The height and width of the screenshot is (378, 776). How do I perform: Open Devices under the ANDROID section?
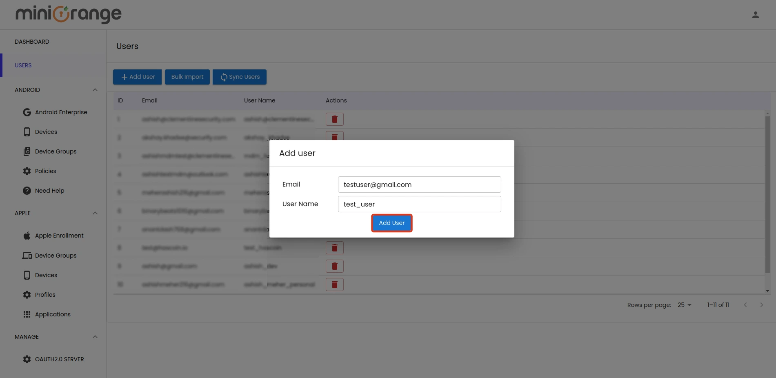(x=46, y=131)
